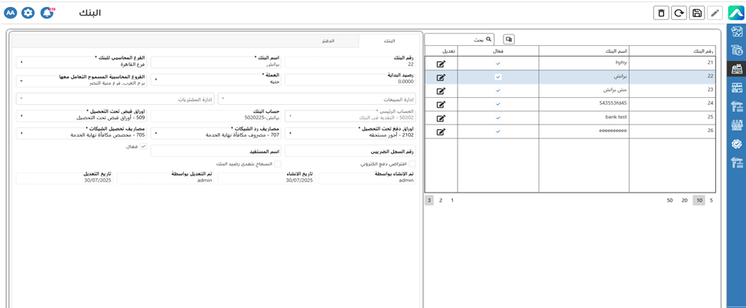This screenshot has height=308, width=746.
Task: Click the save diskette icon
Action: (x=697, y=13)
